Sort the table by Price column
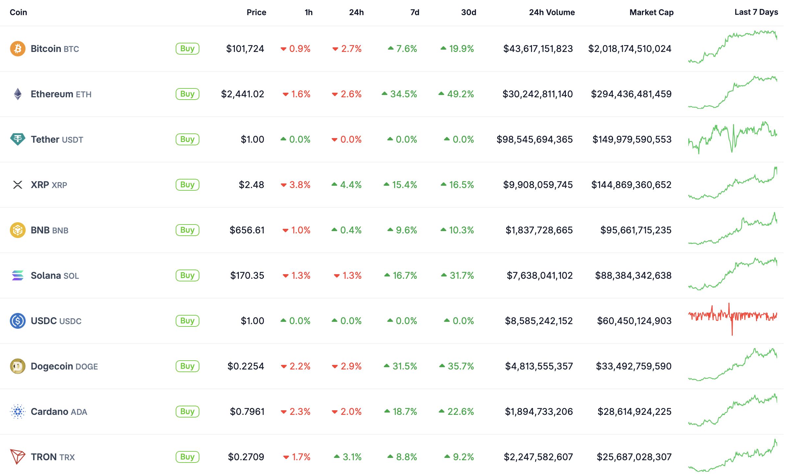The height and width of the screenshot is (476, 787). tap(256, 12)
